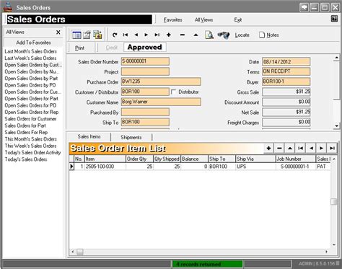Open Today's Sales Orders view
This screenshot has height=269, width=342.
tap(26, 159)
